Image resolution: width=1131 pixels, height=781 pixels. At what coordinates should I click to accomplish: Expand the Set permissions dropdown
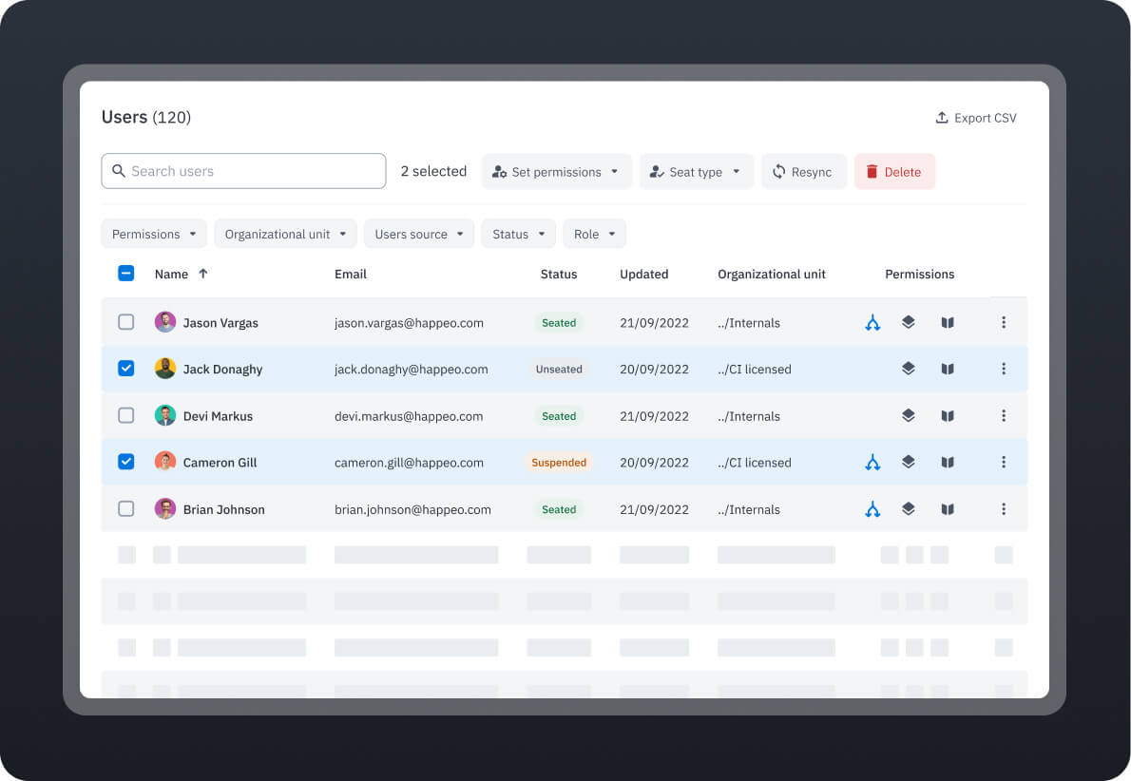[556, 172]
